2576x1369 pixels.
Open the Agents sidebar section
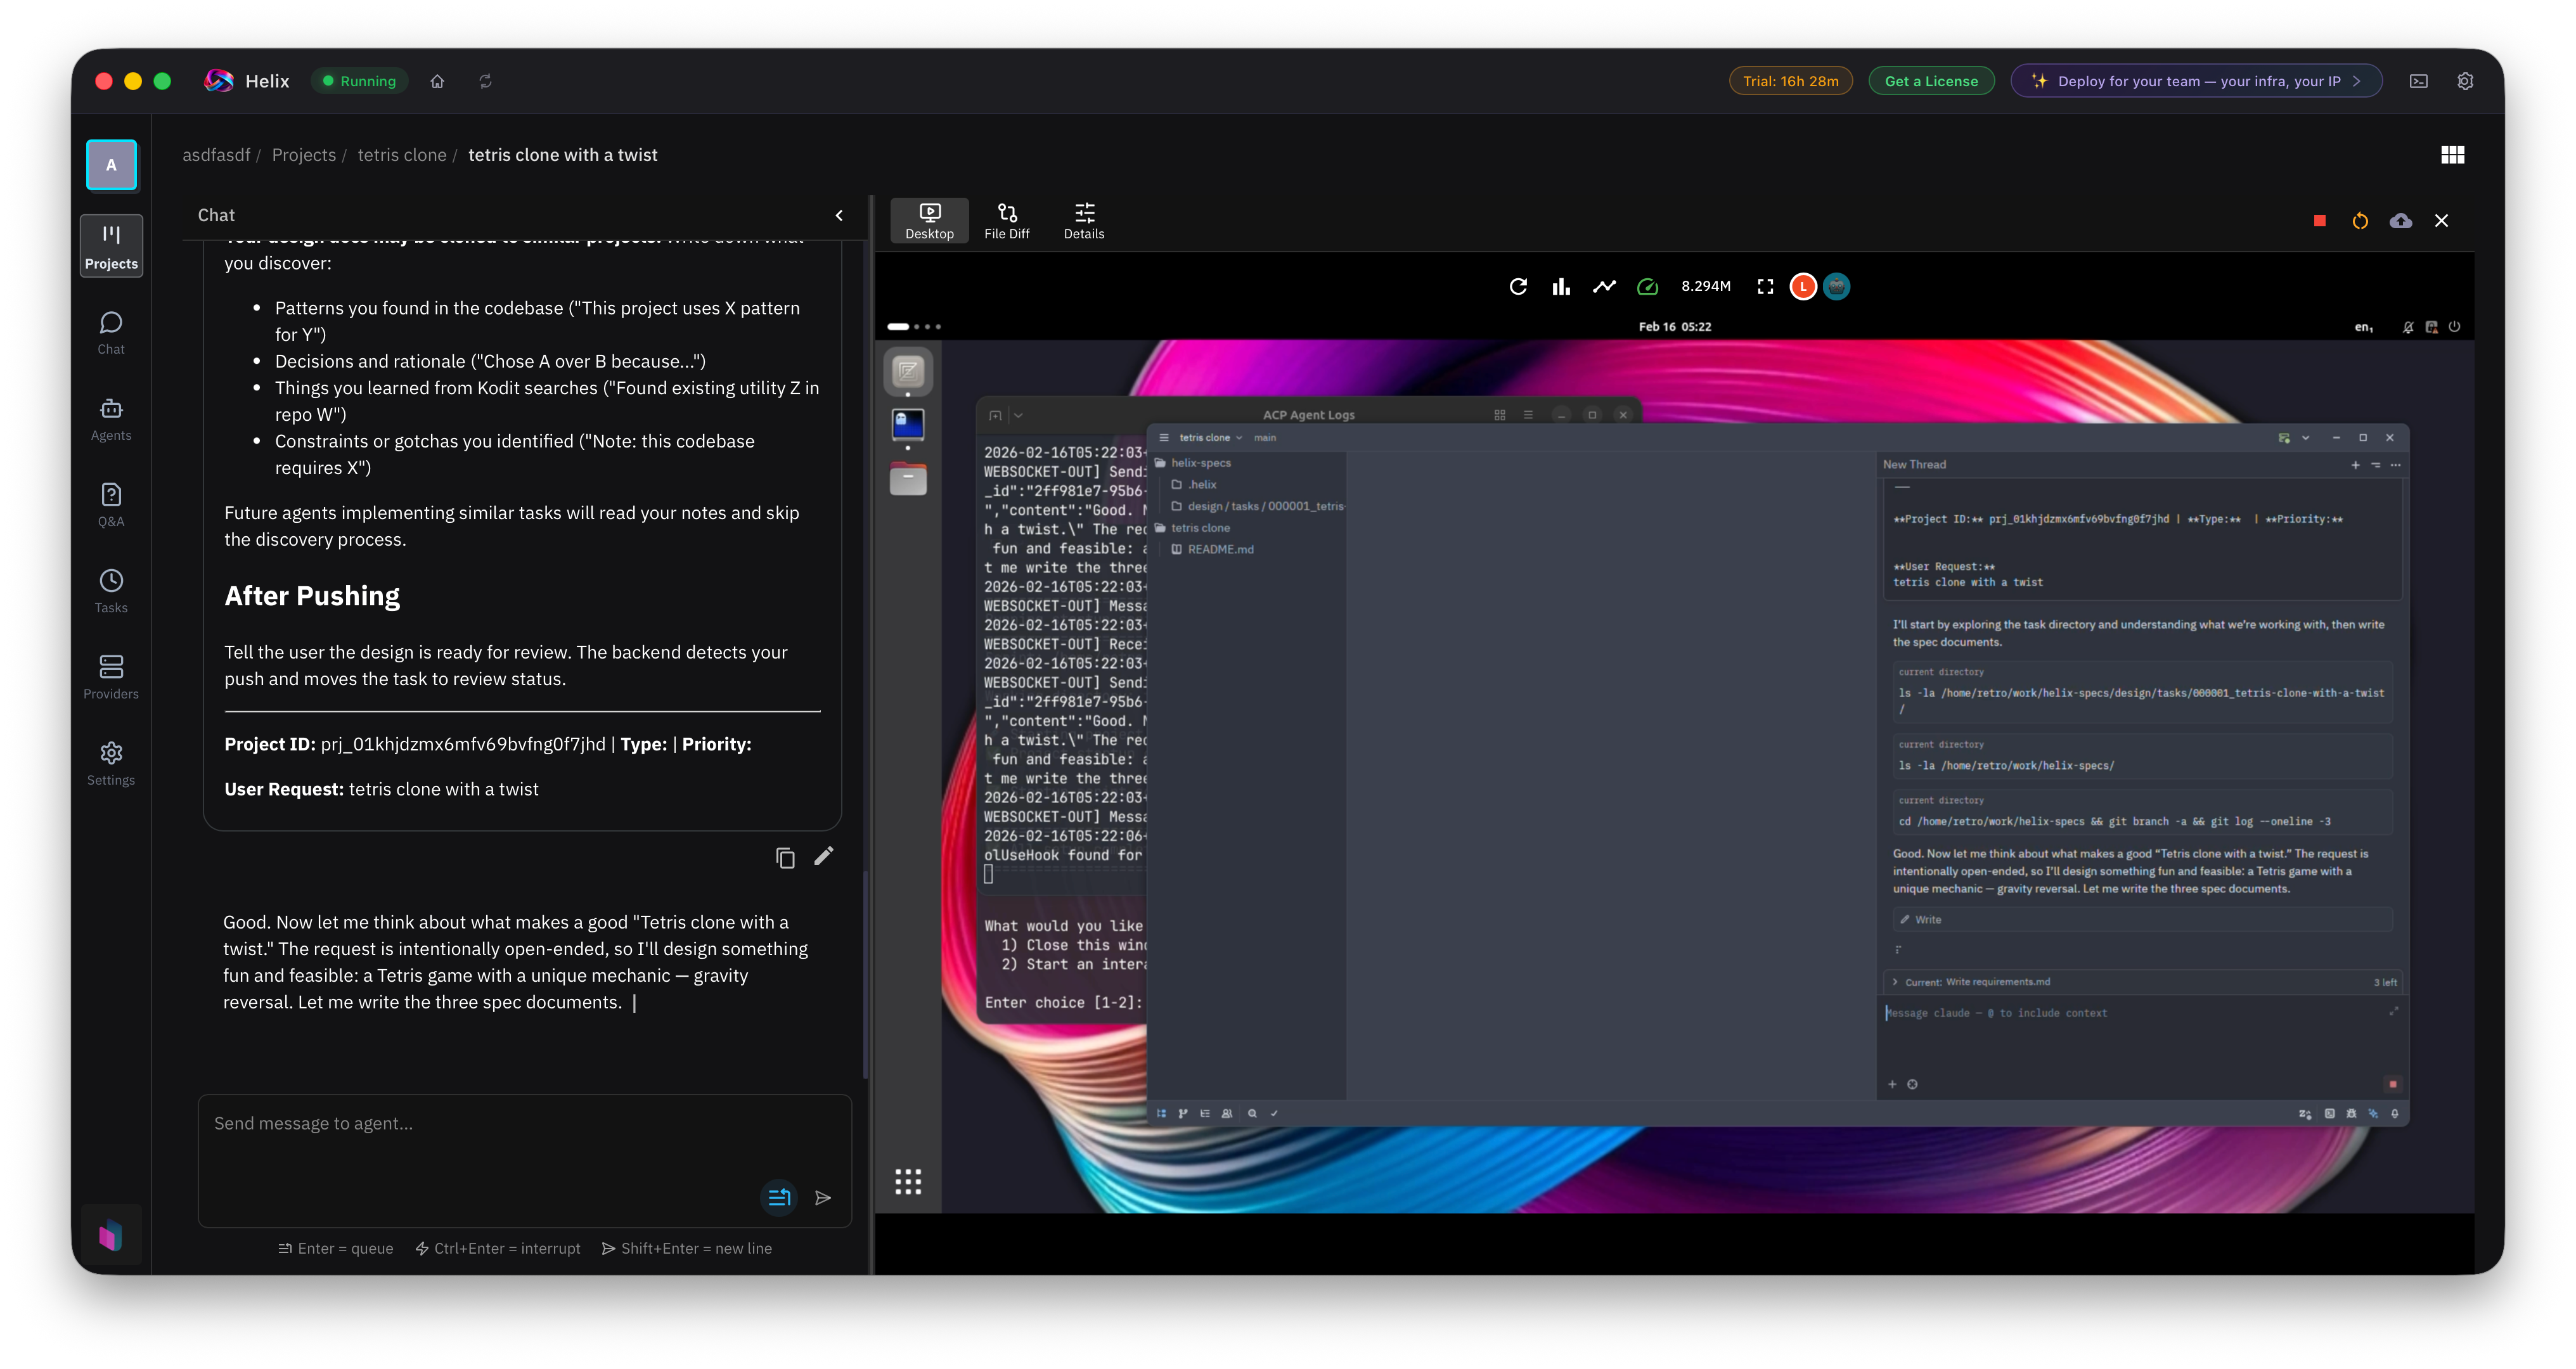[111, 419]
